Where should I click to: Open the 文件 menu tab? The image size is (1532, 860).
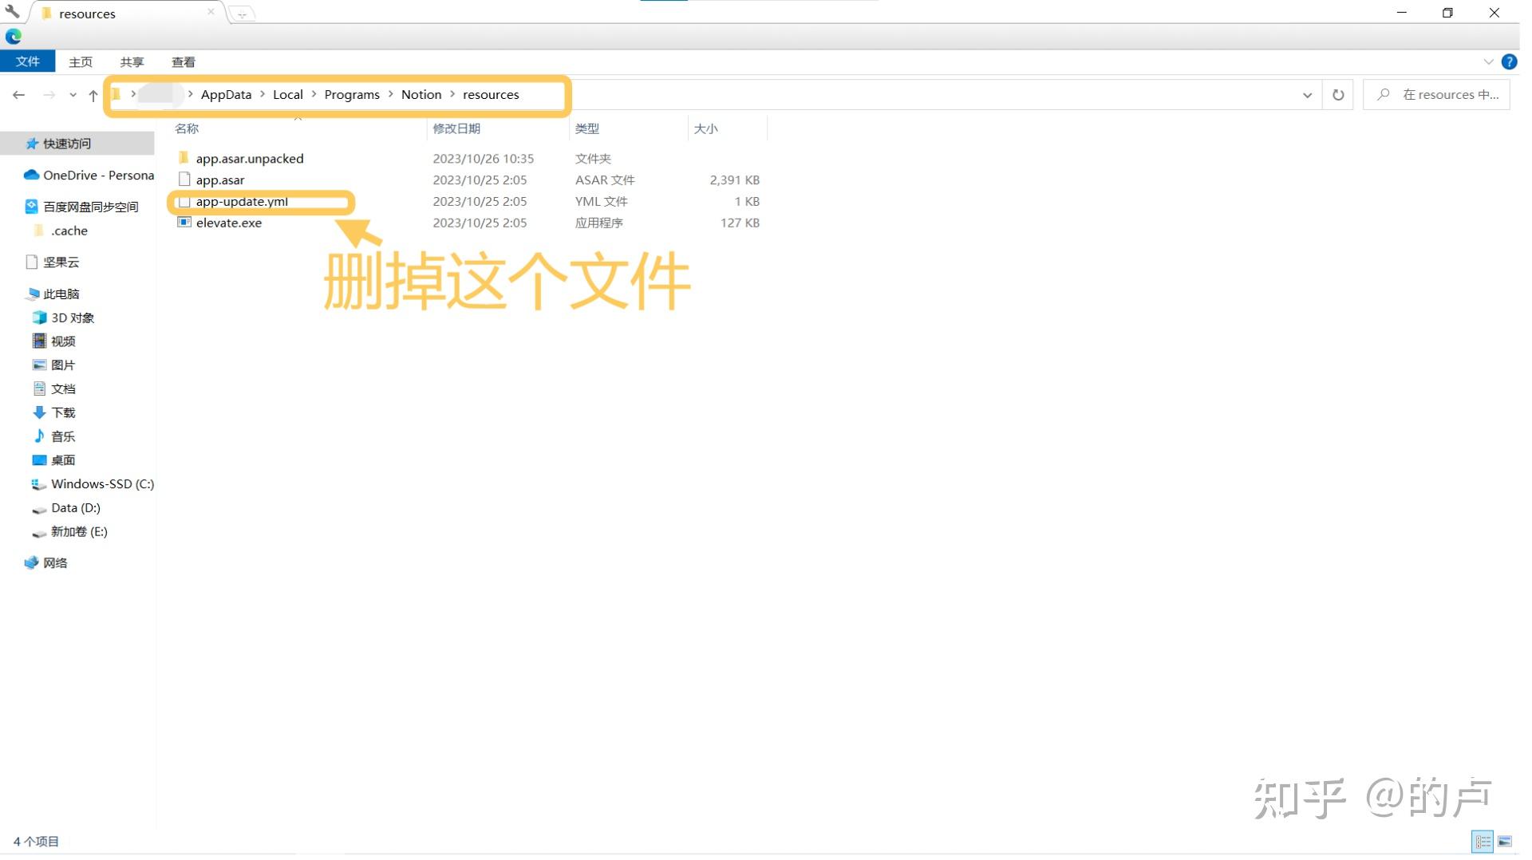(28, 61)
